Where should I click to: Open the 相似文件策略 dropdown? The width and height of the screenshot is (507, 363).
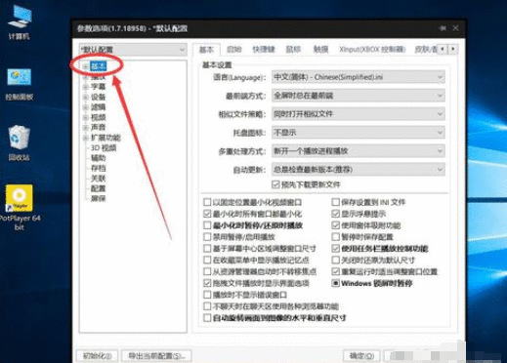coord(359,114)
